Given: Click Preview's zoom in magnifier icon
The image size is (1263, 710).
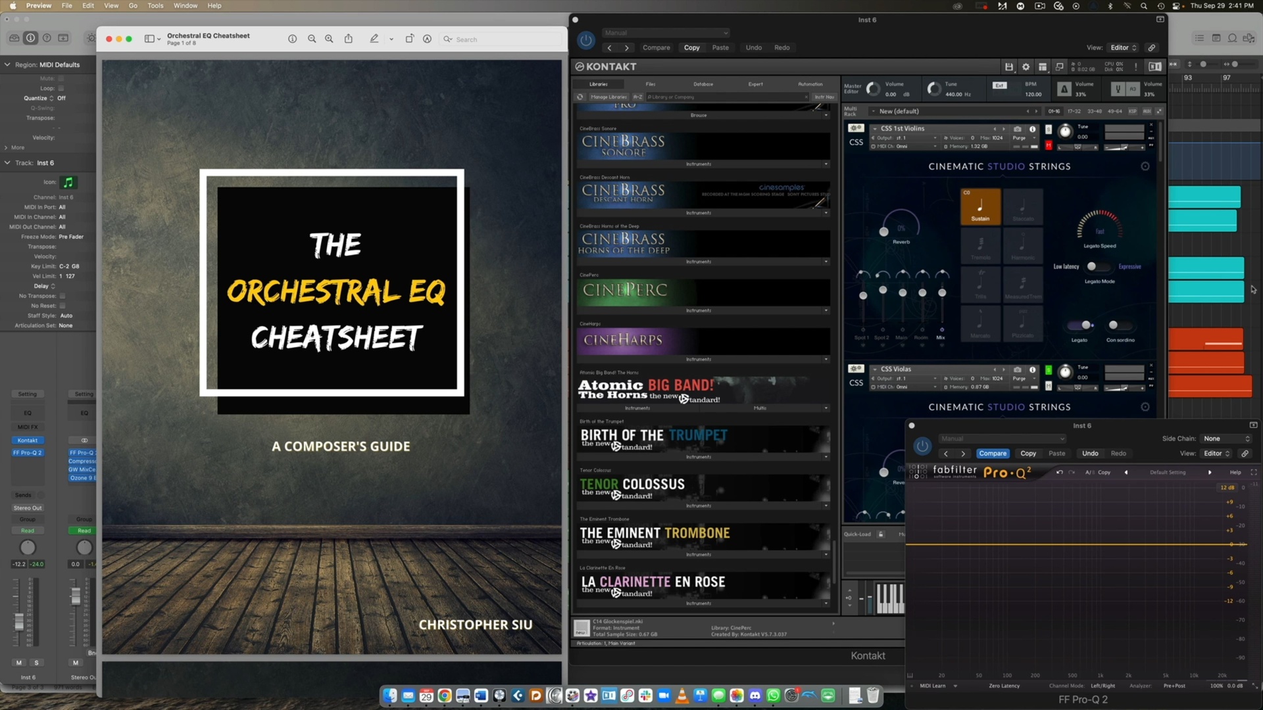Looking at the screenshot, I should pos(329,39).
